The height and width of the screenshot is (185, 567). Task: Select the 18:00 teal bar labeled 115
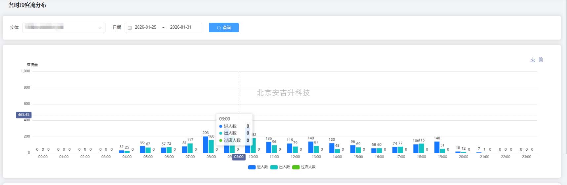[x=421, y=148]
